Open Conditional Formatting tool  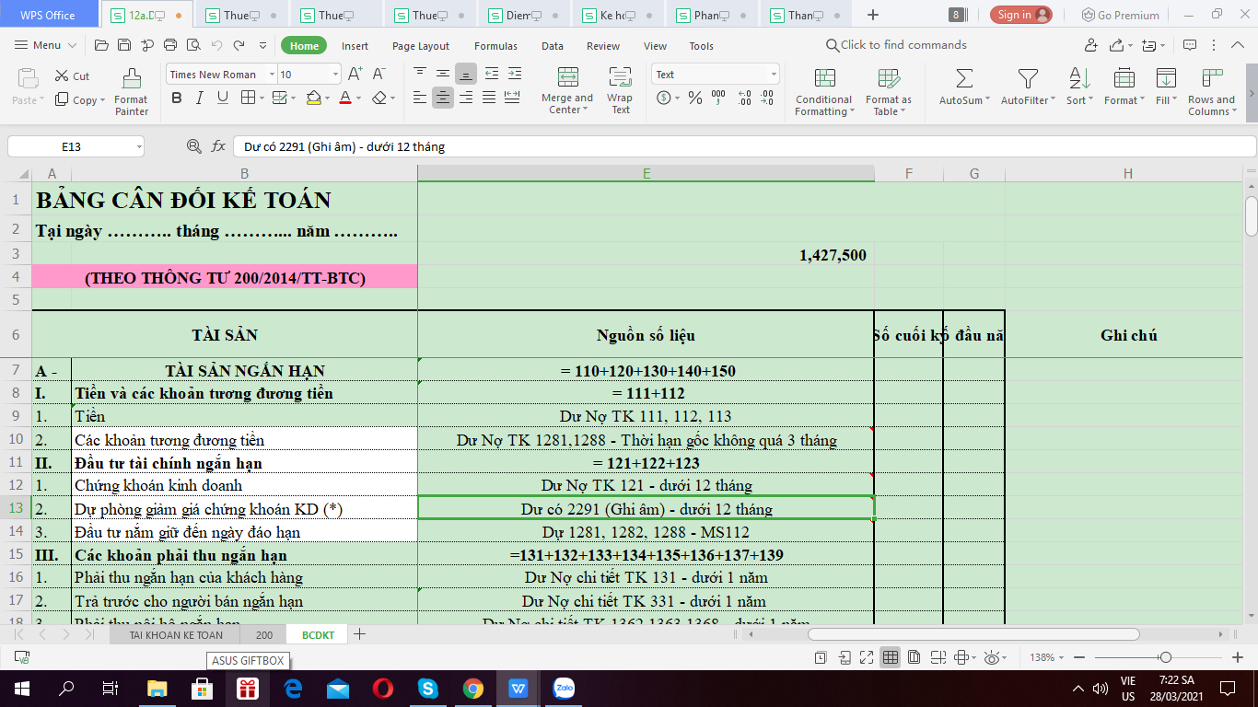tap(824, 79)
